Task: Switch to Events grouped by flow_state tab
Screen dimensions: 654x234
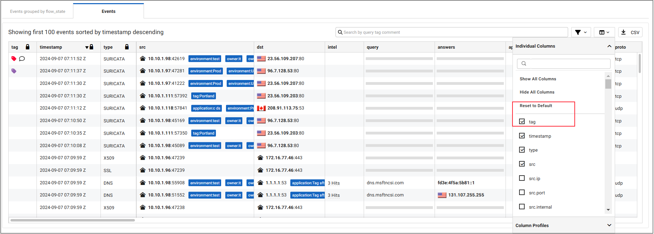Action: [38, 11]
